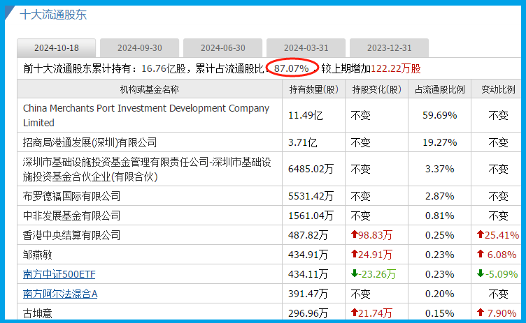The image size is (526, 323).
Task: Select the 古坤意 shareholder name
Action: 38,314
